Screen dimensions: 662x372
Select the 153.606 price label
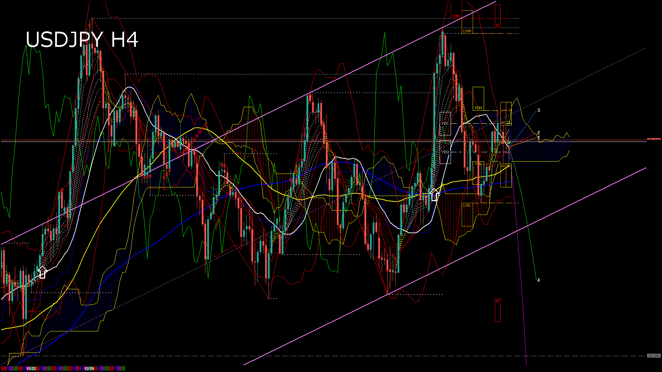click(653, 356)
